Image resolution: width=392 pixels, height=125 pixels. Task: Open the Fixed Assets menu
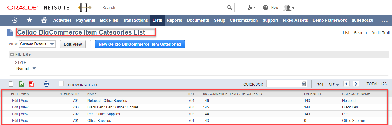[x=295, y=20]
